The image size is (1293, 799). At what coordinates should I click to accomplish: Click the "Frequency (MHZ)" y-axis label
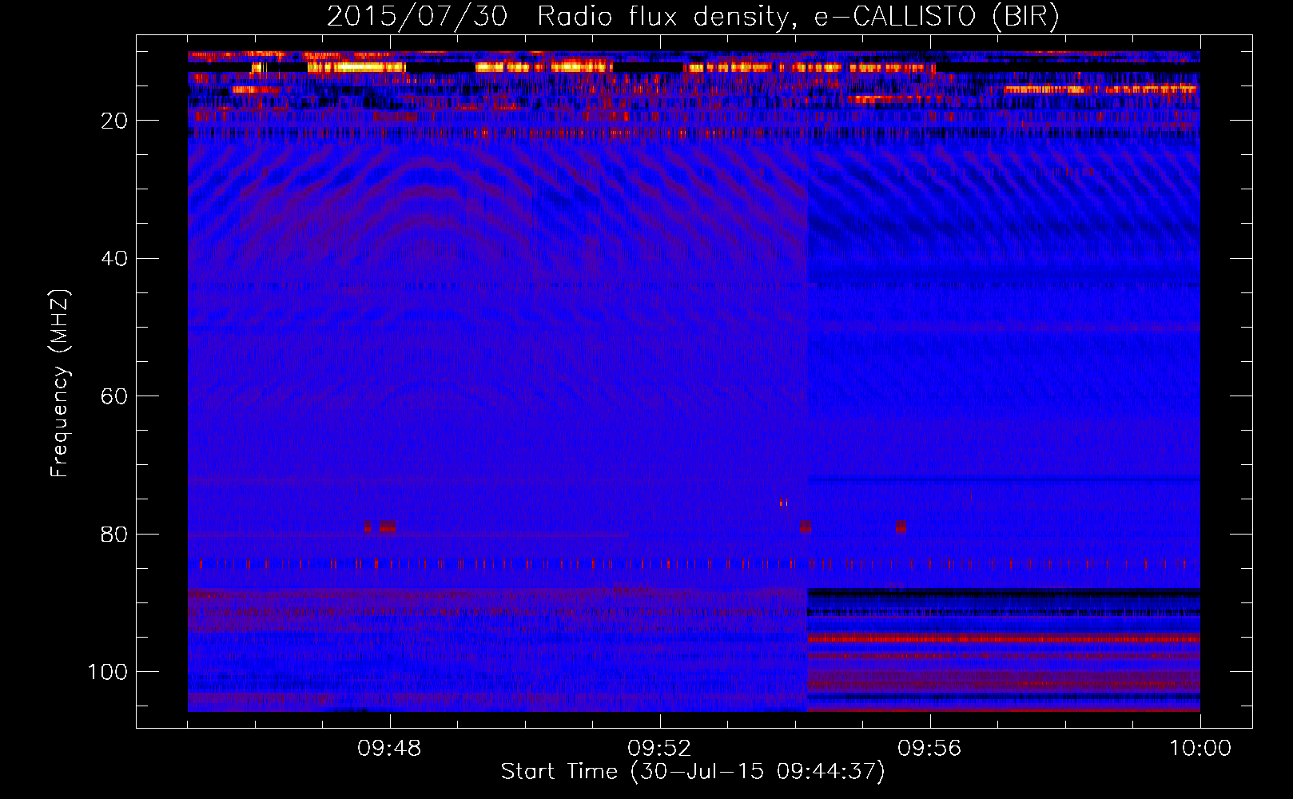(x=60, y=383)
